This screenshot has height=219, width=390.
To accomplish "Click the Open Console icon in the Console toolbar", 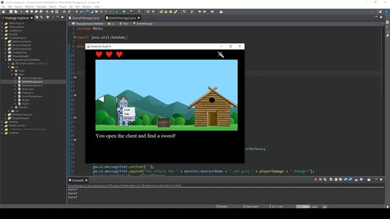I will 369,179.
